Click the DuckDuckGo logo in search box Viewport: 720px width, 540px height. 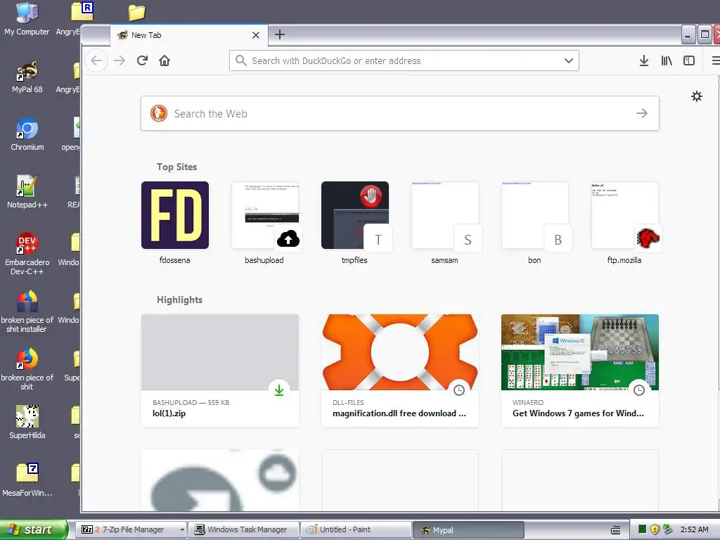[x=159, y=113]
